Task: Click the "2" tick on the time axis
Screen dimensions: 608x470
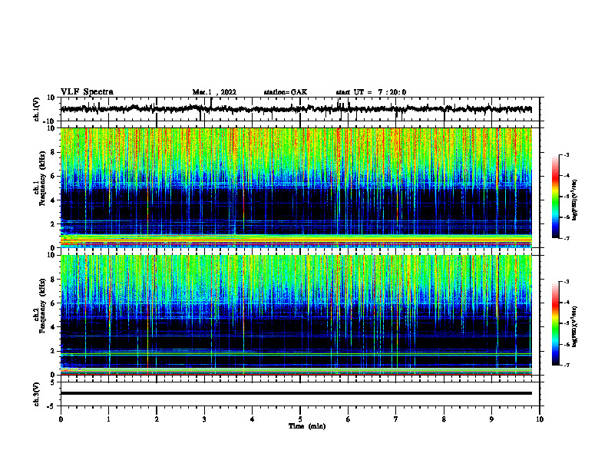Action: pos(157,419)
